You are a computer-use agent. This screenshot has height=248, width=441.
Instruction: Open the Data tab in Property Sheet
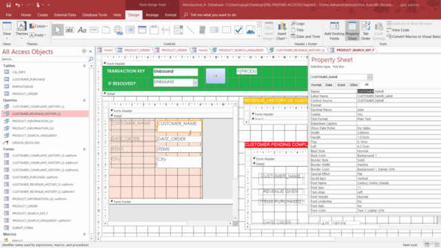click(x=329, y=85)
